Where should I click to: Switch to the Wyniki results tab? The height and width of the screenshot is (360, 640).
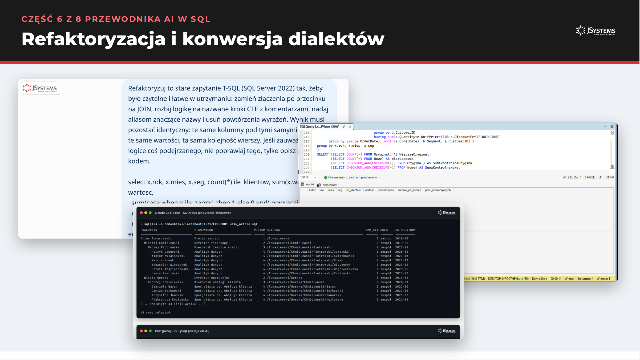point(308,184)
